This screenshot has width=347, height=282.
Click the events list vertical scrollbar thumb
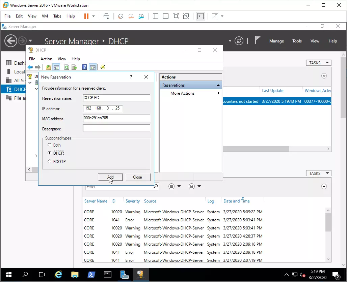pyautogui.click(x=328, y=222)
